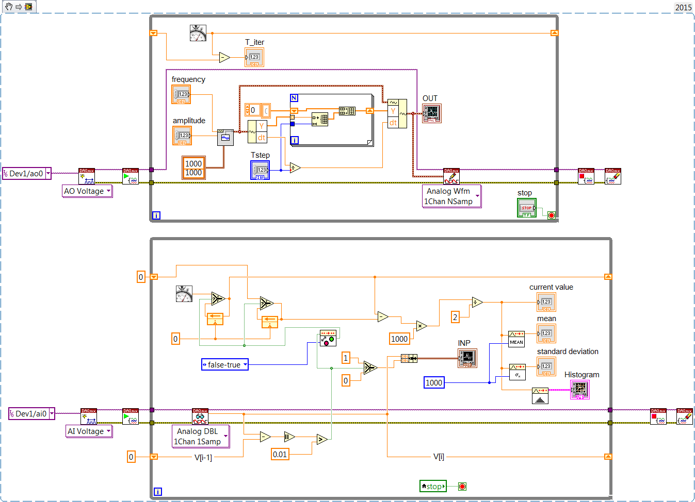Open the false-true enum constant
This screenshot has width=695, height=502.
(224, 364)
